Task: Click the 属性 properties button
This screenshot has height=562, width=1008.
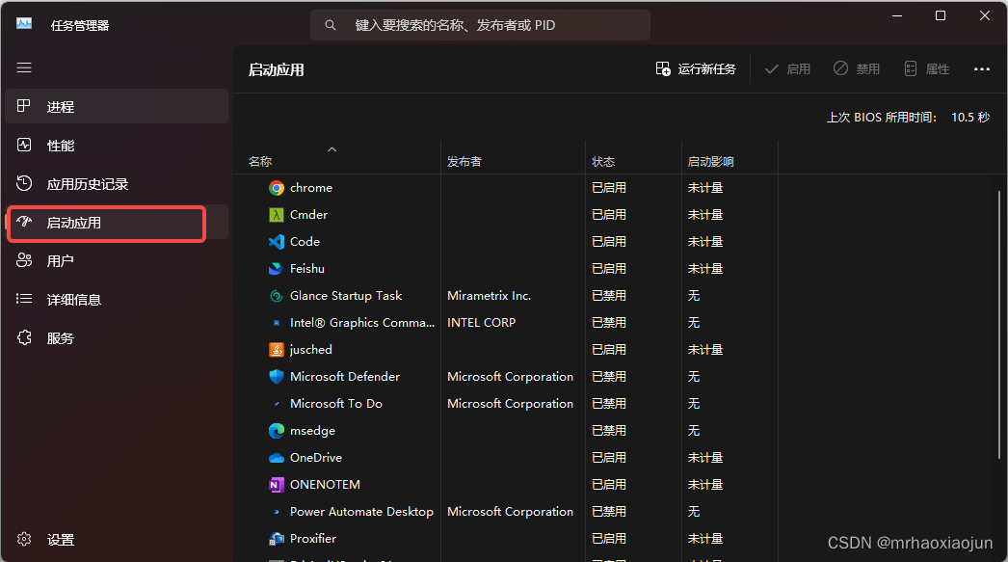Action: coord(926,68)
